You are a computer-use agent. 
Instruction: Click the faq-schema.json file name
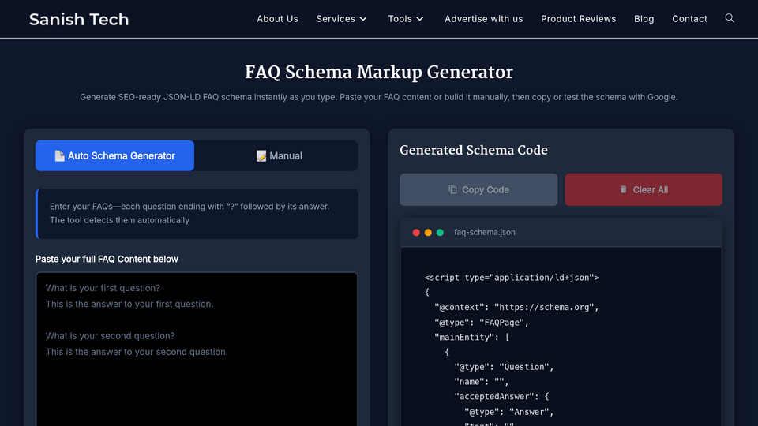484,232
